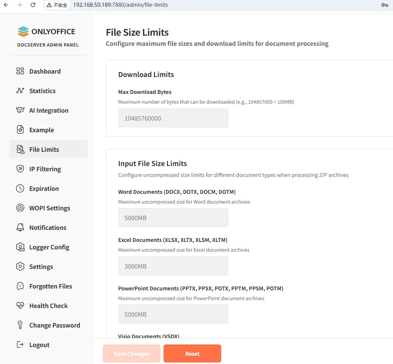Click the Change Password key icon
Viewport: 393px width, 364px height.
(x=20, y=325)
